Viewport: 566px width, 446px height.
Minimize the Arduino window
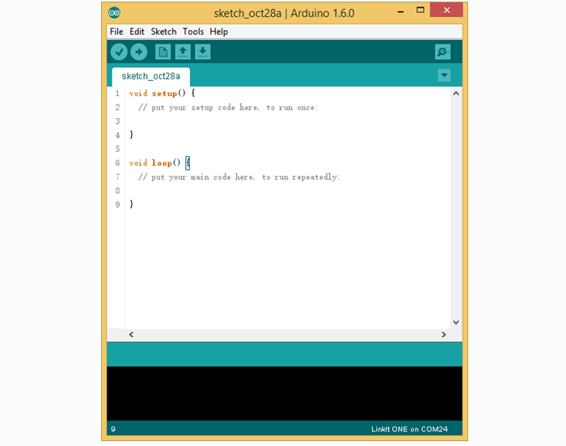[400, 11]
